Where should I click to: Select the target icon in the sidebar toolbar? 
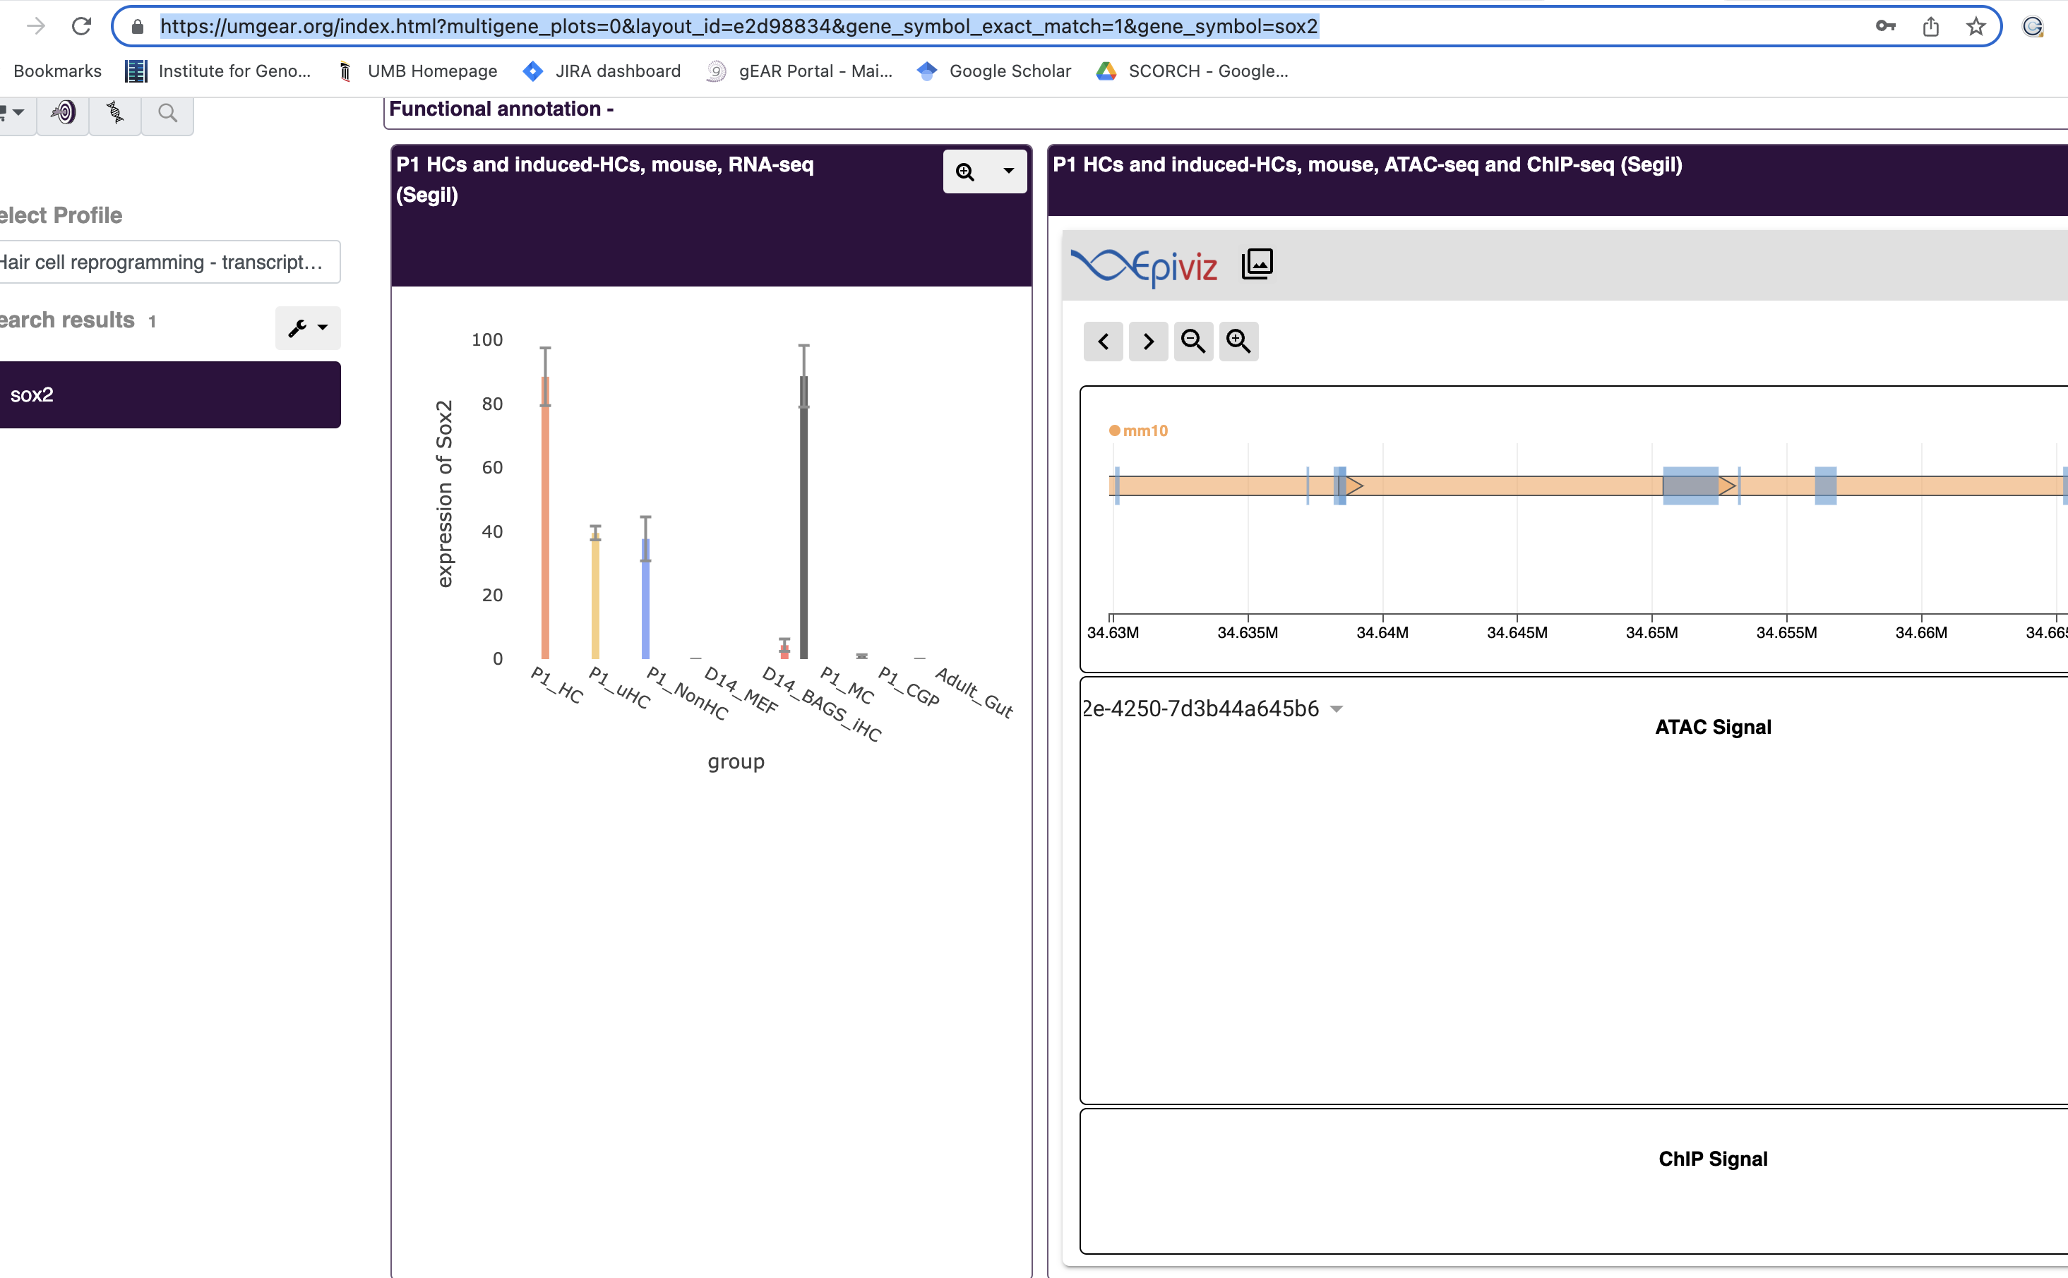pyautogui.click(x=63, y=112)
